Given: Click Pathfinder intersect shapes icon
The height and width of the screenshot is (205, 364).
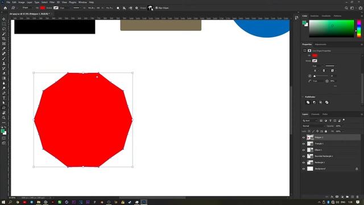Looking at the screenshot, I should click(321, 102).
